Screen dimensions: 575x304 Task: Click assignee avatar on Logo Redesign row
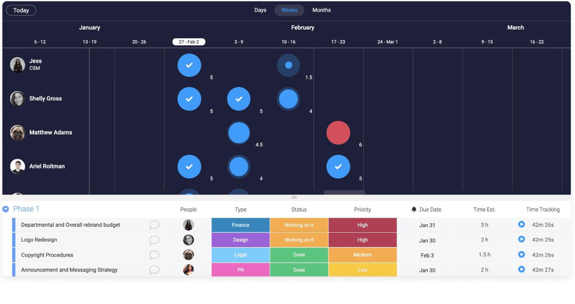click(x=188, y=240)
